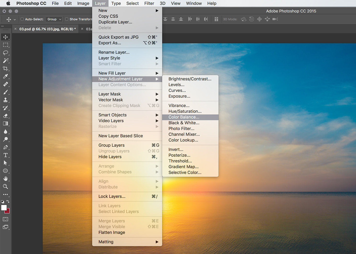Expand the toolbox with double-arrow
Viewport: 356px width, 254px height.
[x=2, y=26]
